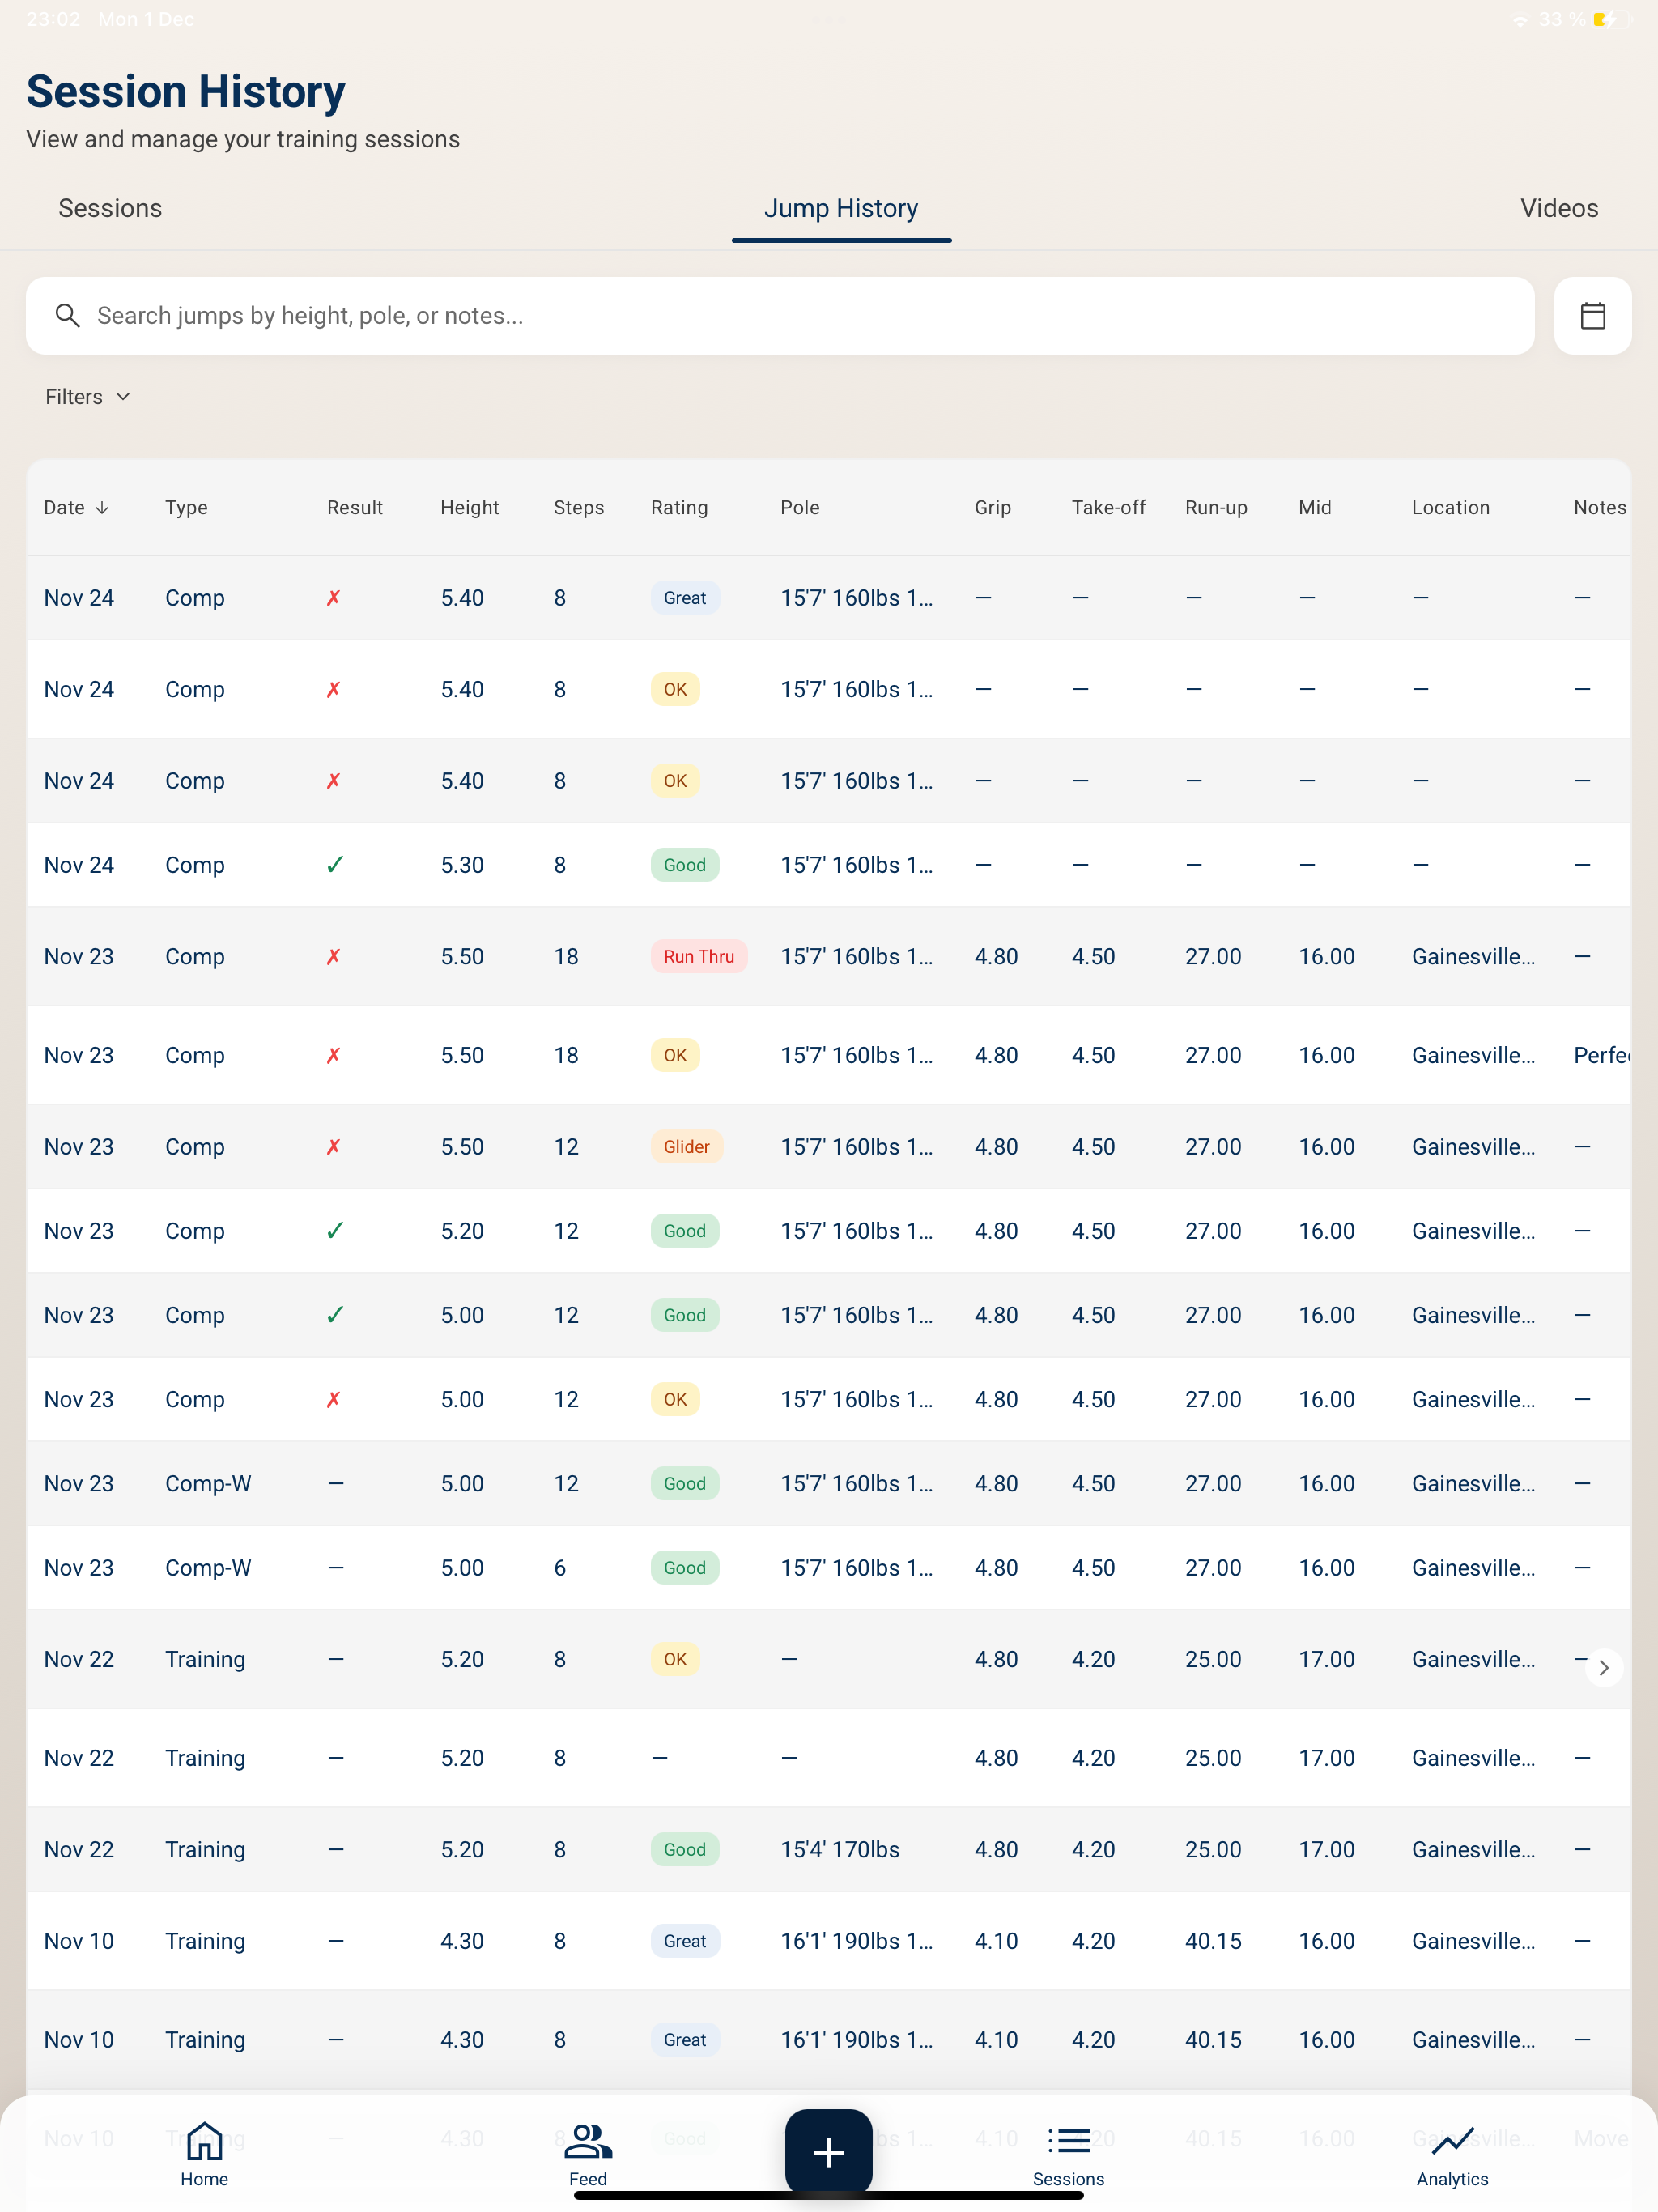Open Sessions from bottom navigation
The height and width of the screenshot is (2212, 1658).
point(1068,2155)
